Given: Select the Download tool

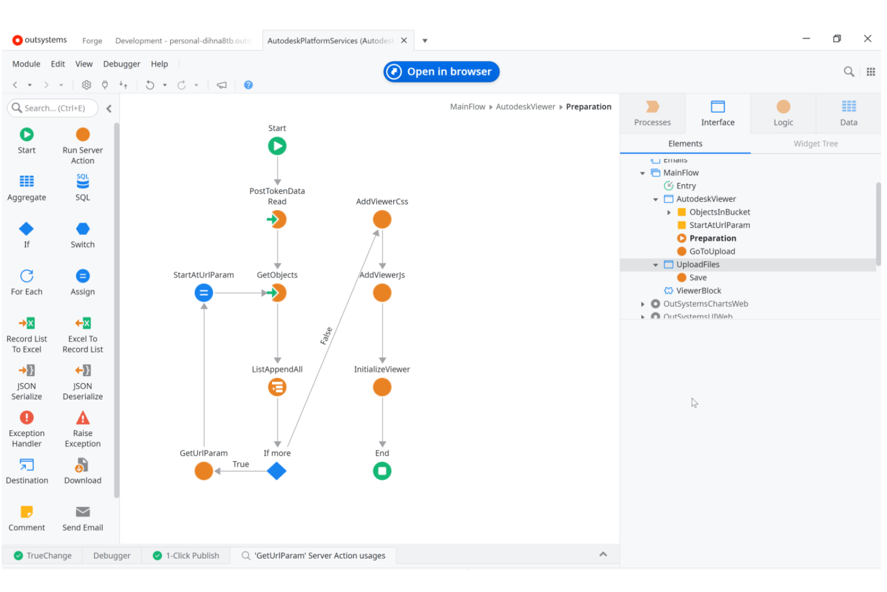Looking at the screenshot, I should pos(83,471).
